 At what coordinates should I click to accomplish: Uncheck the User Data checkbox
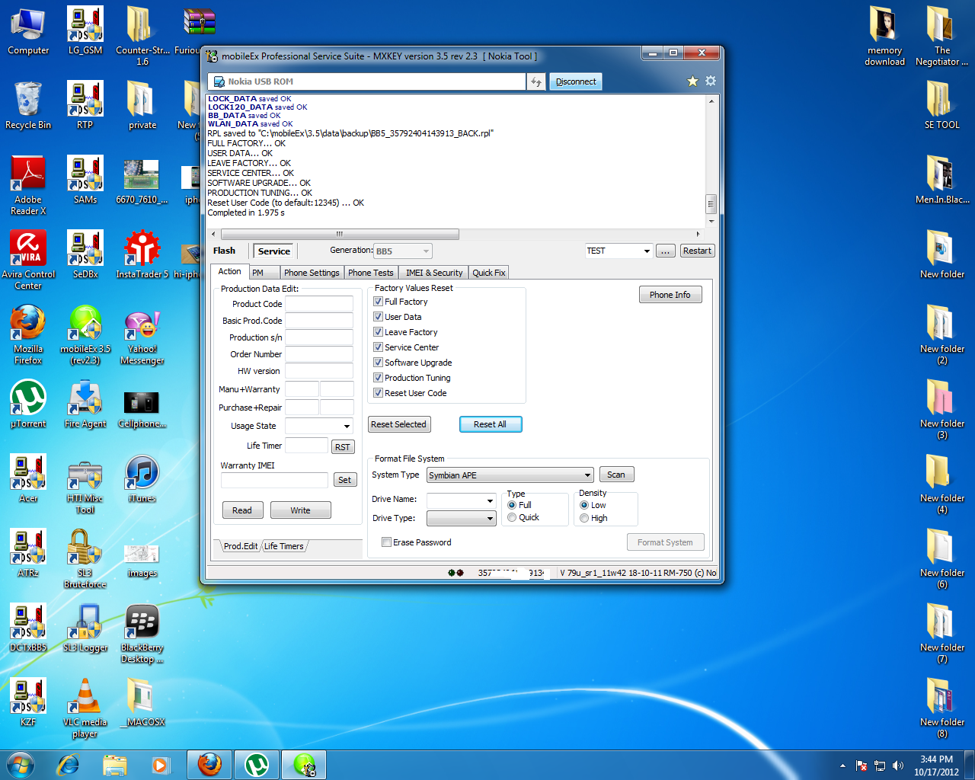[x=378, y=317]
